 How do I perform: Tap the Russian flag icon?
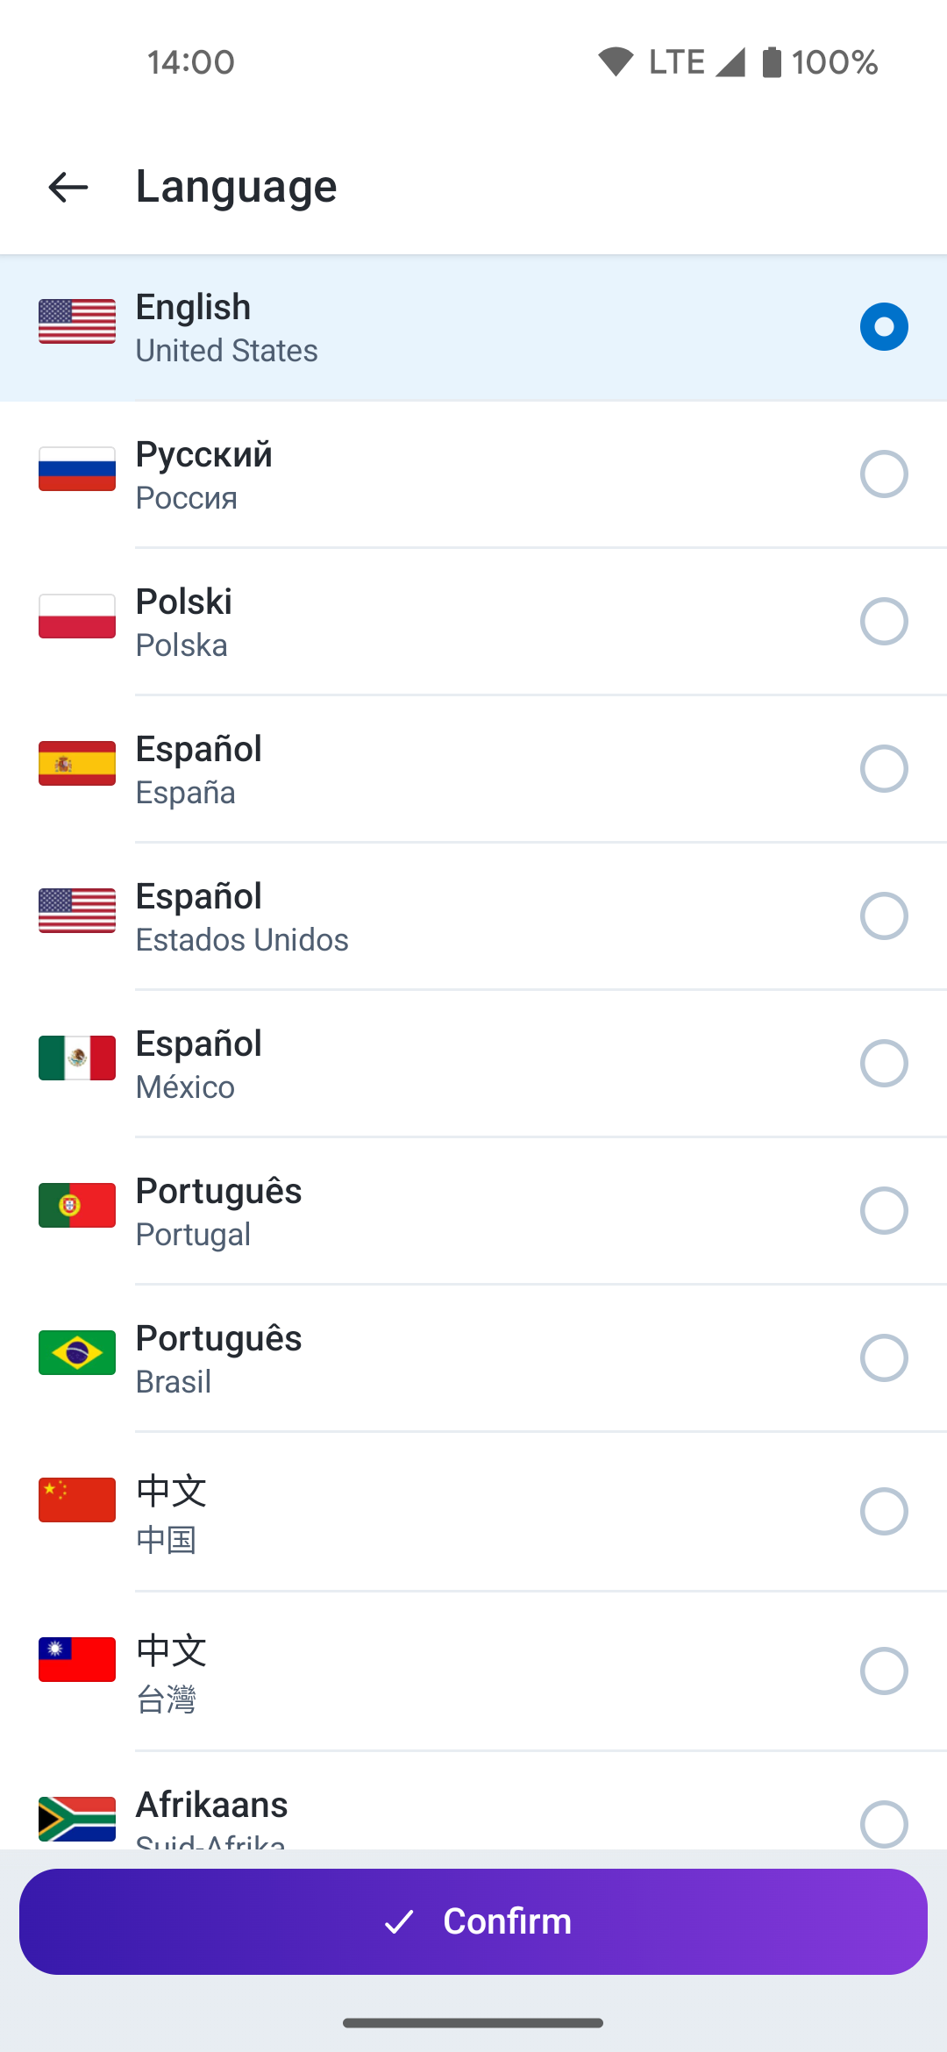(77, 469)
